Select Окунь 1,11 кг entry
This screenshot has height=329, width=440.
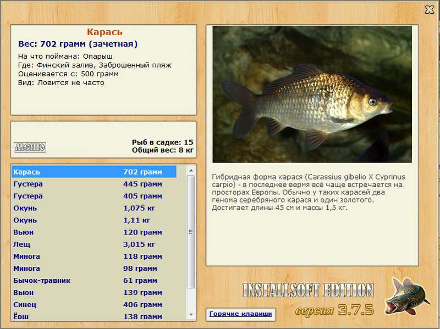[94, 220]
